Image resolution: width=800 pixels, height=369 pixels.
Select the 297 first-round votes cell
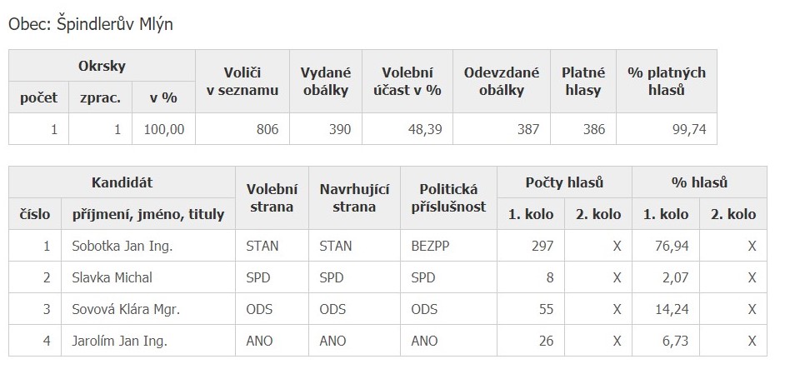point(531,246)
